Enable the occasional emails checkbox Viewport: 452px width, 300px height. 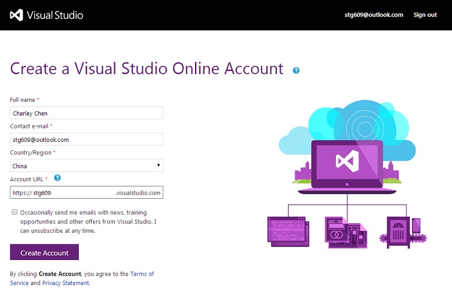coord(14,212)
